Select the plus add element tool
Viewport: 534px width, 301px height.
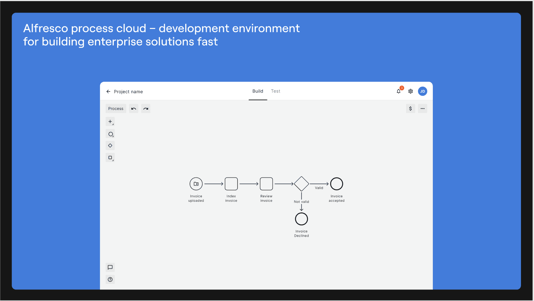110,122
